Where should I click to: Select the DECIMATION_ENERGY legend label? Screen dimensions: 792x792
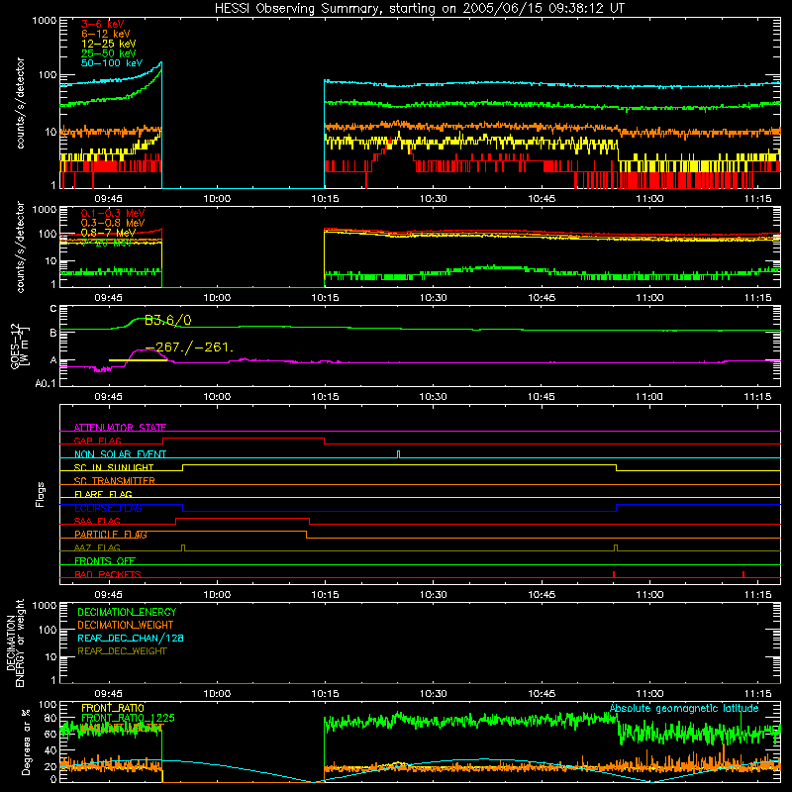(x=127, y=612)
